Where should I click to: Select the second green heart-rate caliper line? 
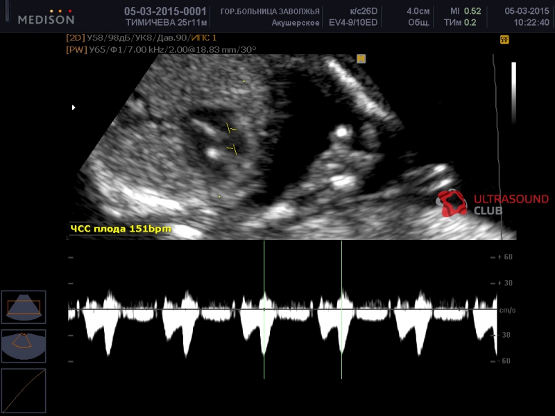click(x=341, y=310)
